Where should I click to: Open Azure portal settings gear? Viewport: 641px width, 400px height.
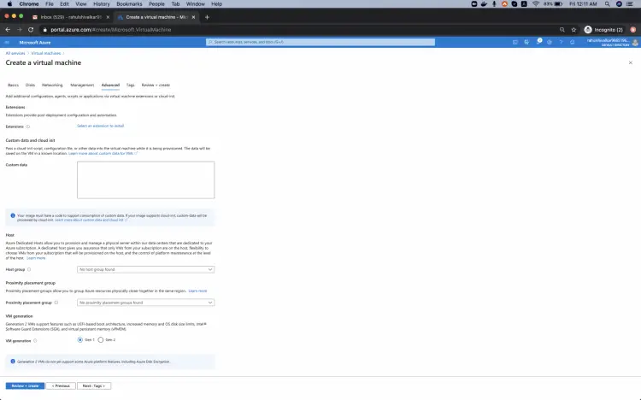pyautogui.click(x=550, y=42)
